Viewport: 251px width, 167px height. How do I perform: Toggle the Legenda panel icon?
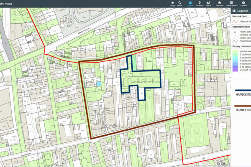(x=190, y=4)
